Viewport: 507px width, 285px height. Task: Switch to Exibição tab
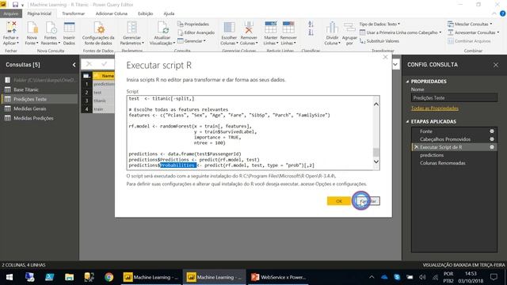pos(146,13)
